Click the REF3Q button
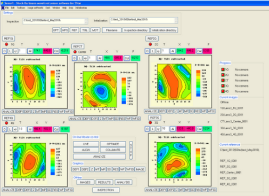 pyautogui.click(x=154, y=117)
